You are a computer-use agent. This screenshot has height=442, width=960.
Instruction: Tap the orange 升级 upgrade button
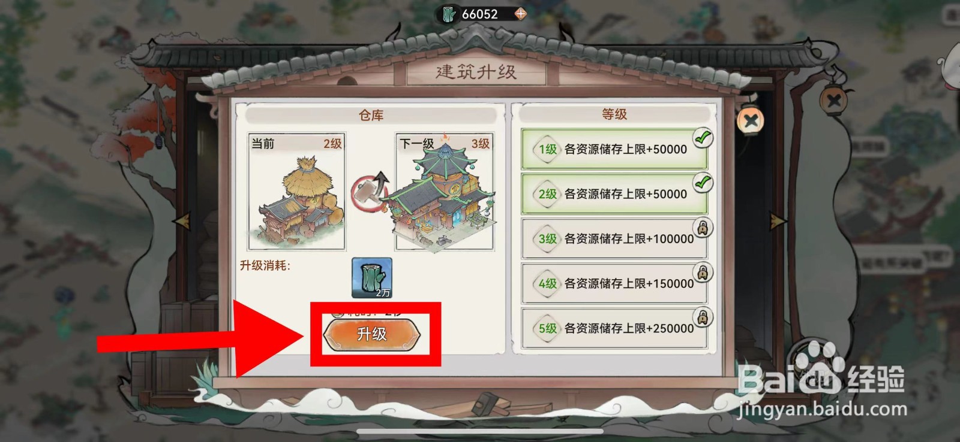[x=372, y=334]
